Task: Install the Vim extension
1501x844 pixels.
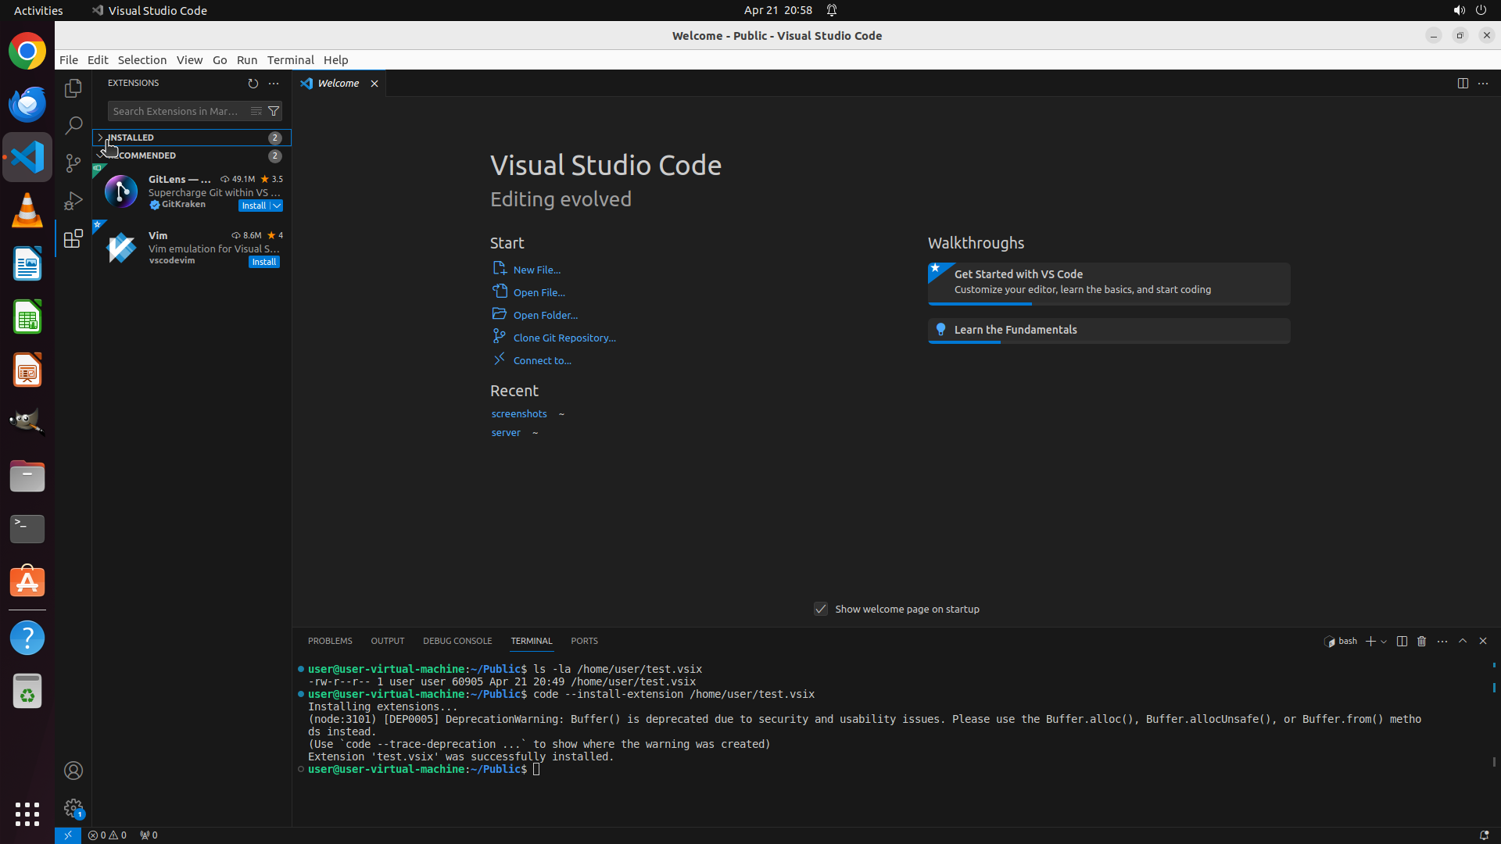Action: pos(263,262)
